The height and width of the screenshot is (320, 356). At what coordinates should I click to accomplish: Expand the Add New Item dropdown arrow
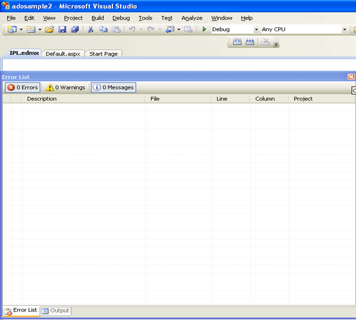pyautogui.click(x=40, y=29)
